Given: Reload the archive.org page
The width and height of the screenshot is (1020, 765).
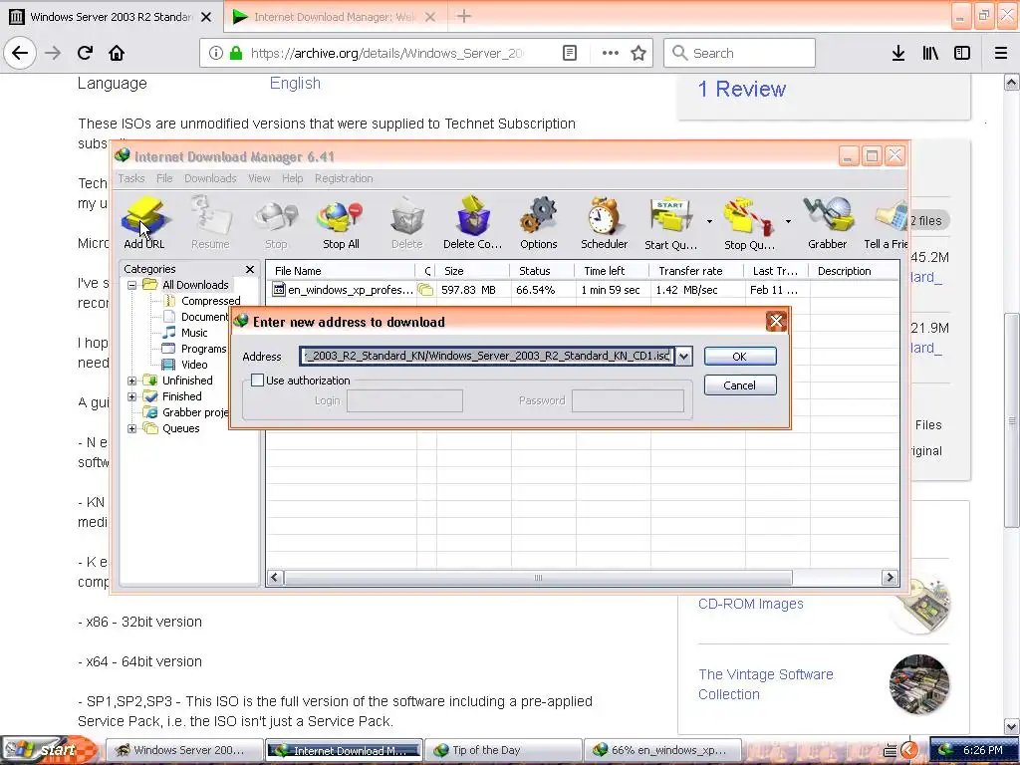Looking at the screenshot, I should (x=85, y=53).
